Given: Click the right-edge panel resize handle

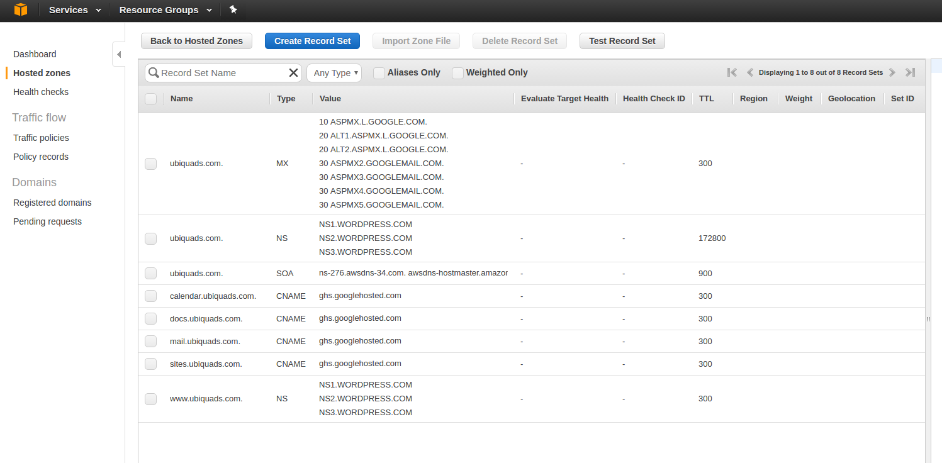Looking at the screenshot, I should point(929,320).
